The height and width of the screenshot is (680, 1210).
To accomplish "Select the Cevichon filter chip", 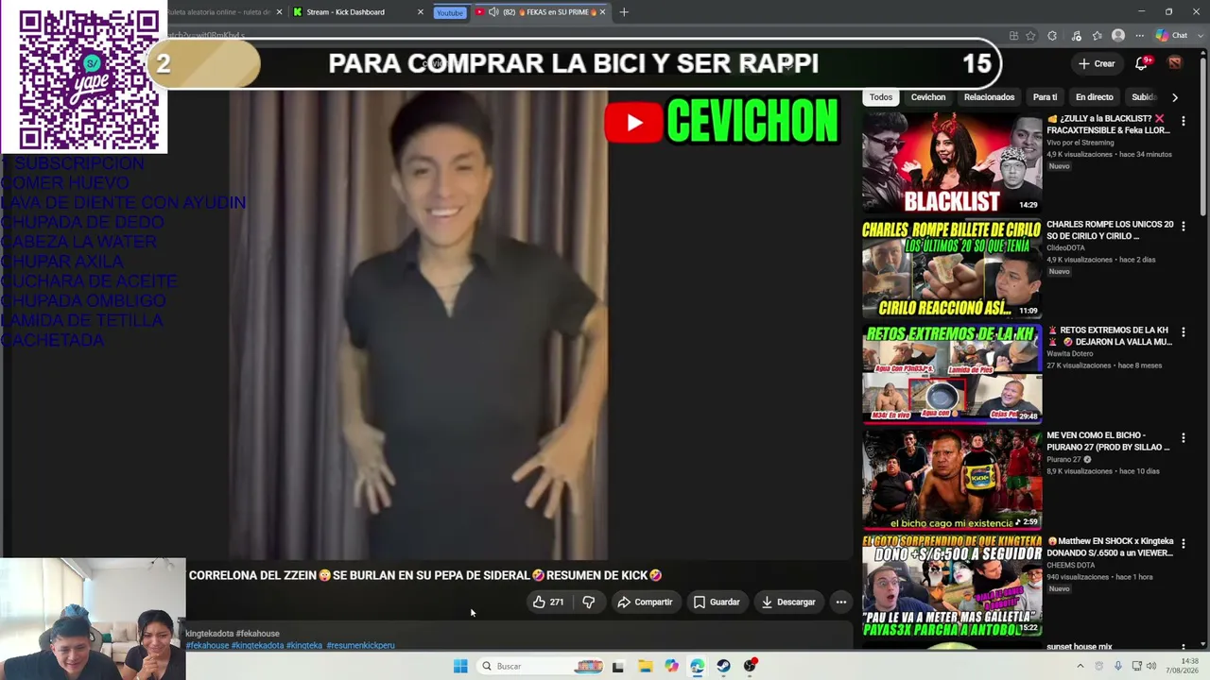I will point(928,97).
